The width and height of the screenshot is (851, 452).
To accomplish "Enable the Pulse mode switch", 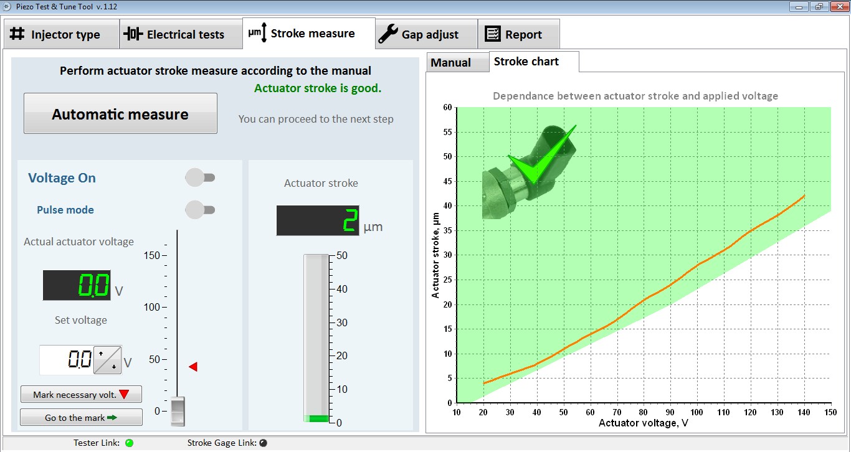I will pos(200,210).
